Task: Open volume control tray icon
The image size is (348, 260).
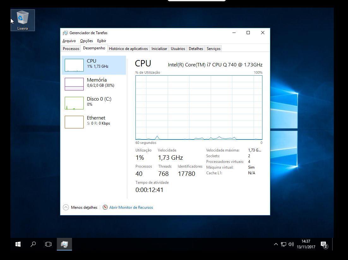Action: click(x=291, y=244)
